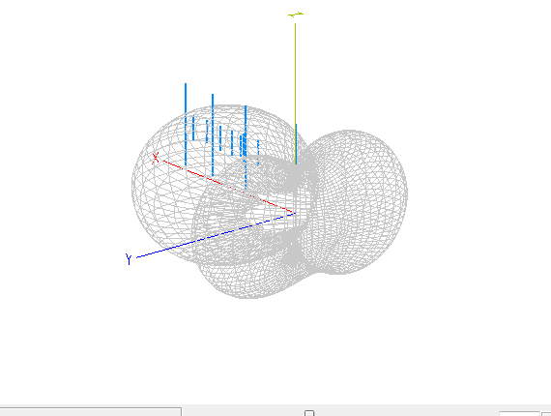The height and width of the screenshot is (416, 551).
Task: Click the white box at bottom right
Action: [x=519, y=413]
